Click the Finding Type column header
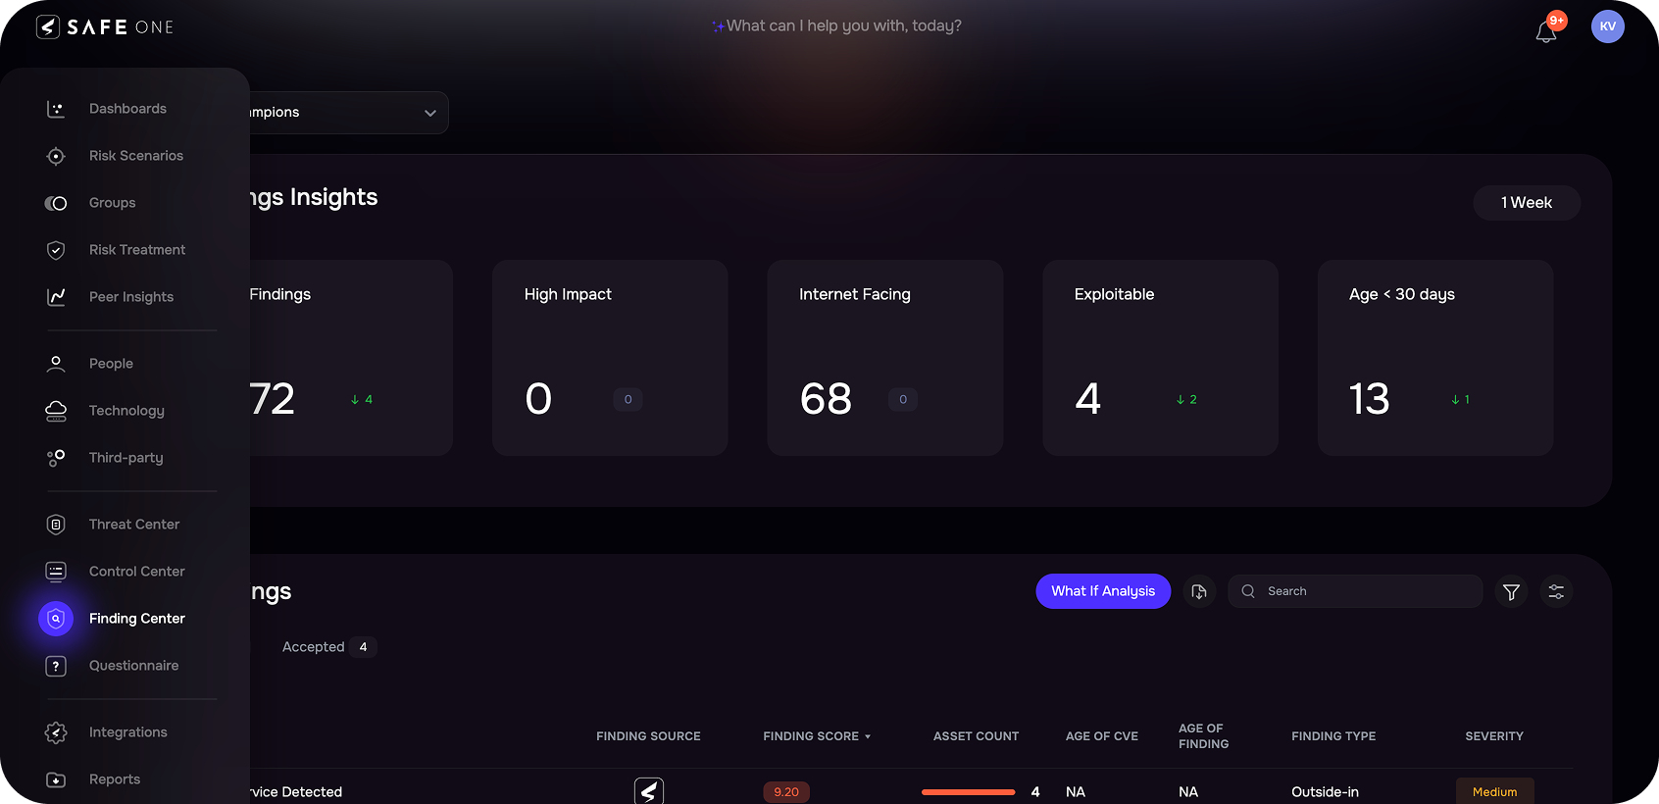1659x804 pixels. (x=1333, y=736)
